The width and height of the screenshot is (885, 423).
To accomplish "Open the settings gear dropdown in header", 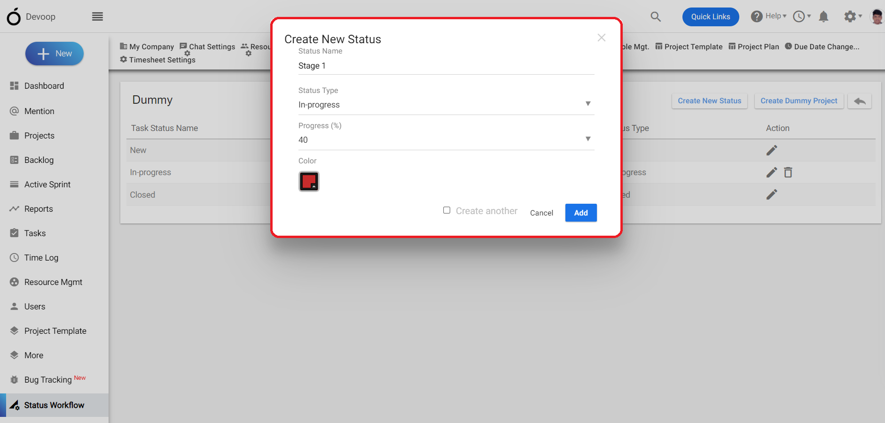I will coord(853,16).
